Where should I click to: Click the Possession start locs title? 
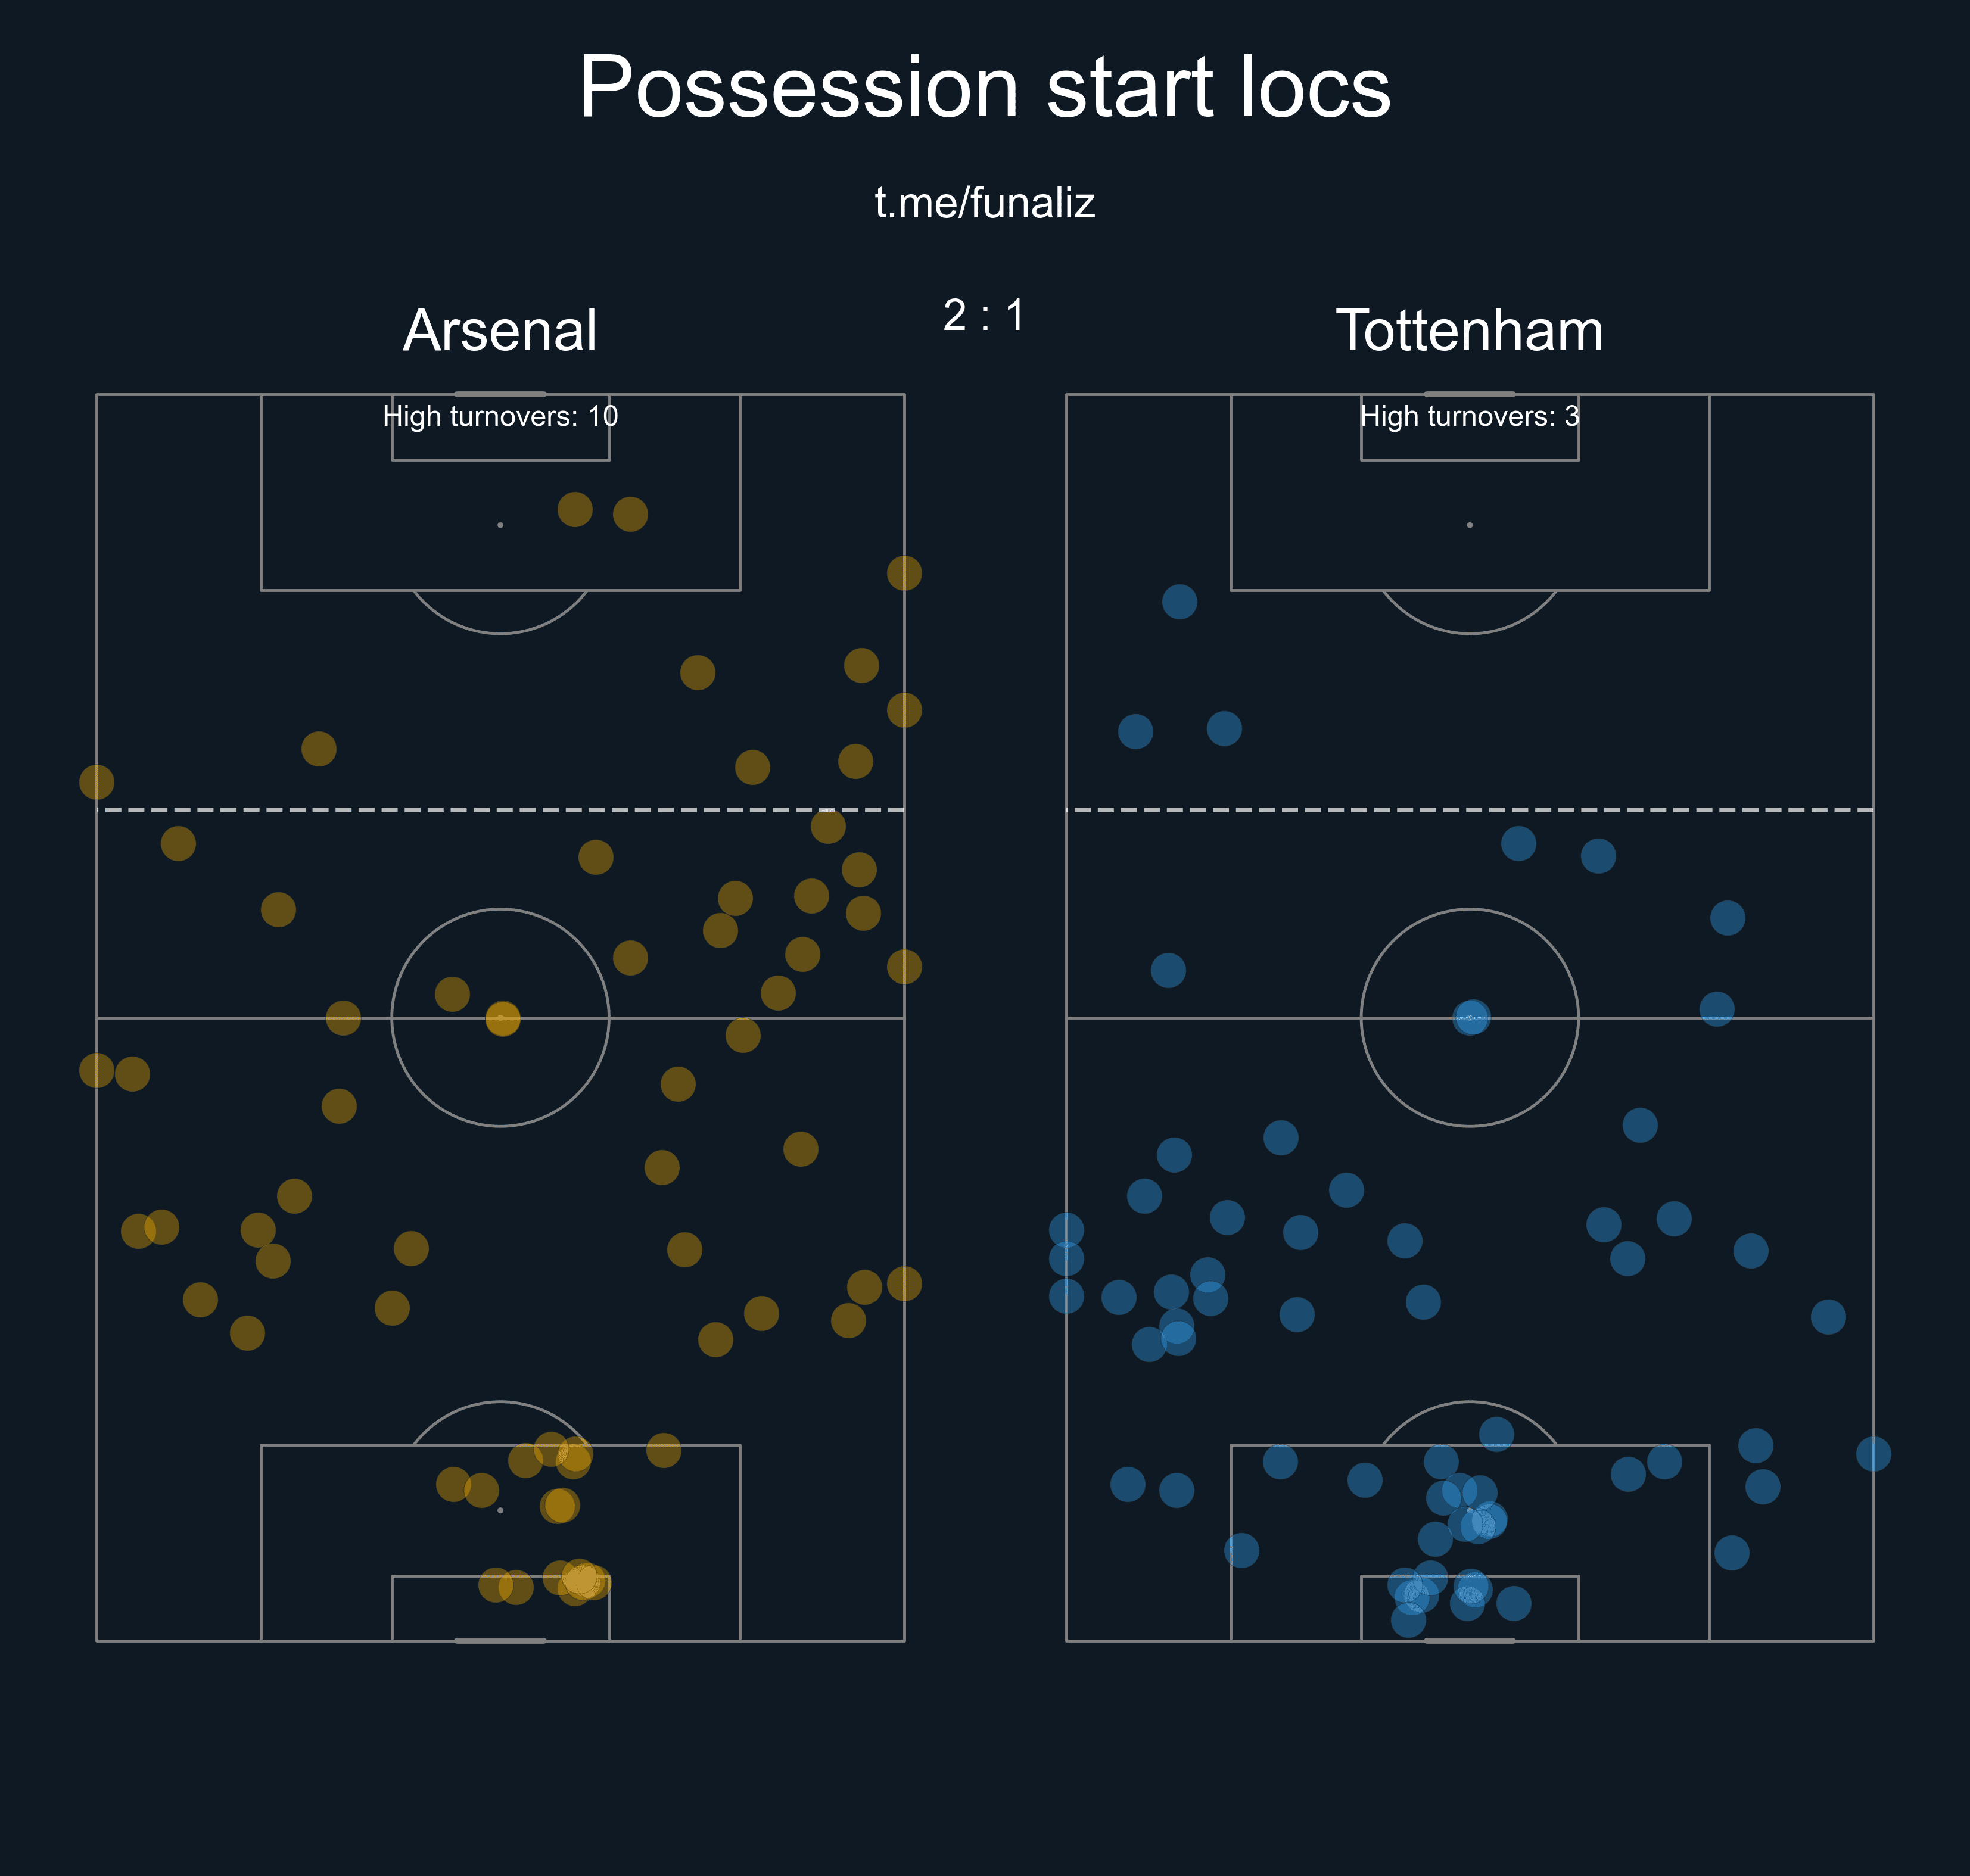985,88
